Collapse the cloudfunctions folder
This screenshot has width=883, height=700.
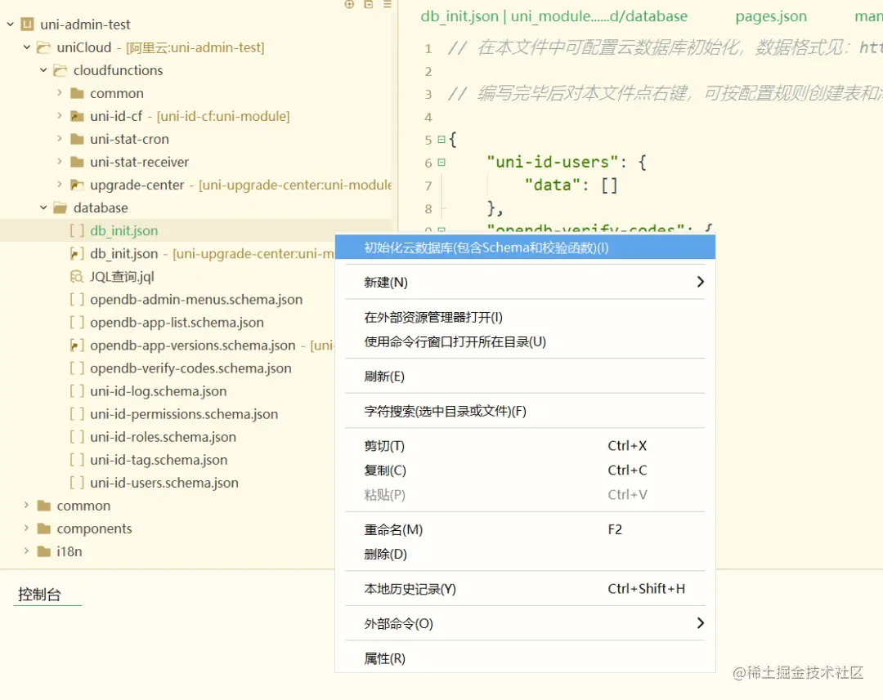point(43,70)
